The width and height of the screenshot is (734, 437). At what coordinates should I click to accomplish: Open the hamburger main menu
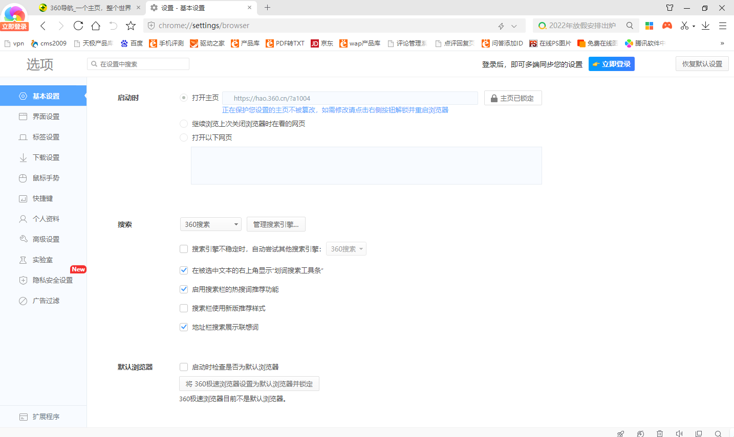(723, 26)
